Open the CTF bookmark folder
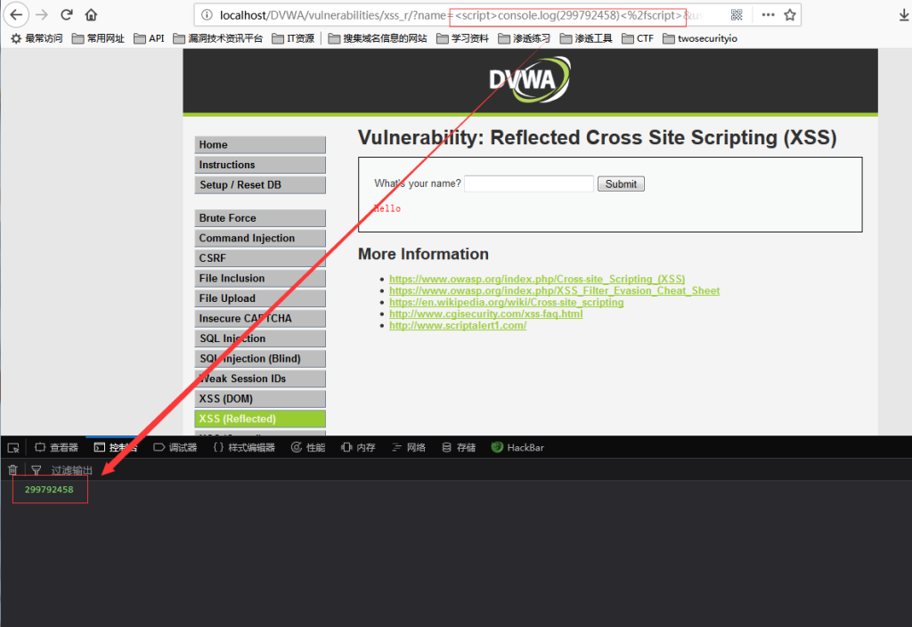This screenshot has width=912, height=627. [638, 38]
